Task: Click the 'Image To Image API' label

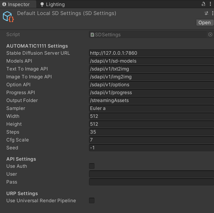Action: [x=29, y=77]
